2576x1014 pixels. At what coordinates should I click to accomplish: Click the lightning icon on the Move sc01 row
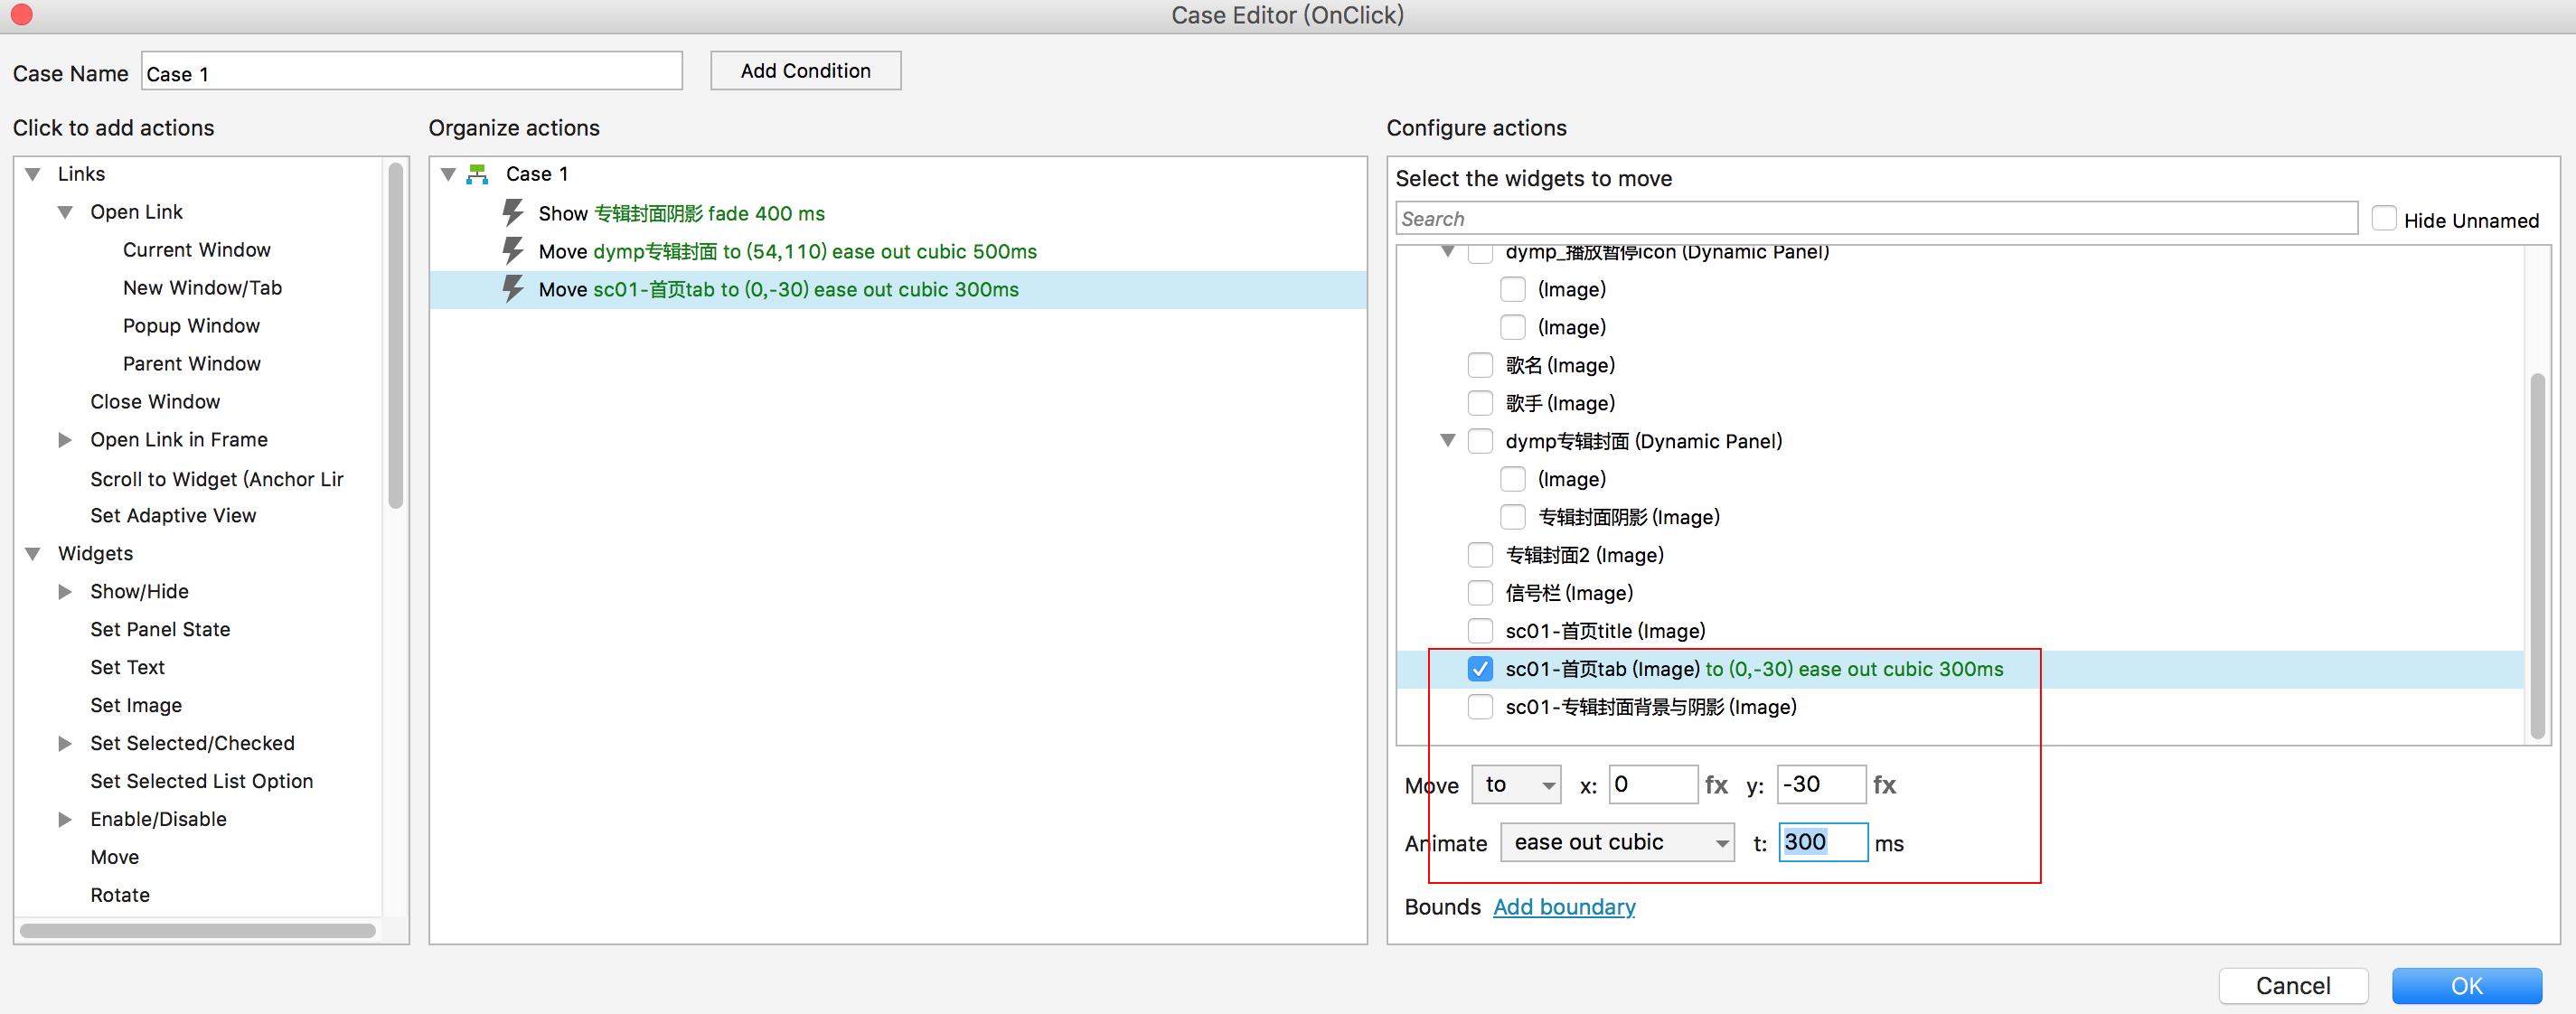click(512, 289)
